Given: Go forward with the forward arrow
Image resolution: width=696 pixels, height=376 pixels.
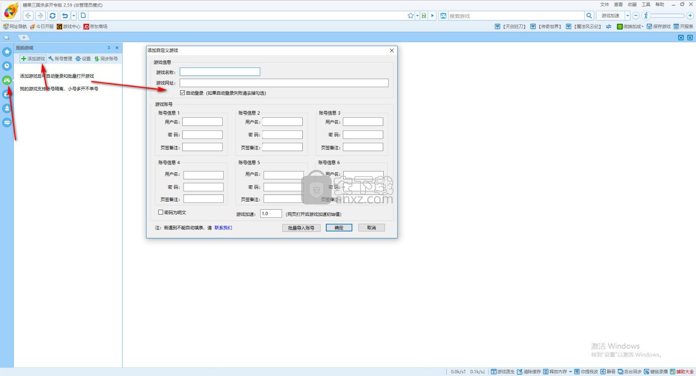Looking at the screenshot, I should coord(40,16).
